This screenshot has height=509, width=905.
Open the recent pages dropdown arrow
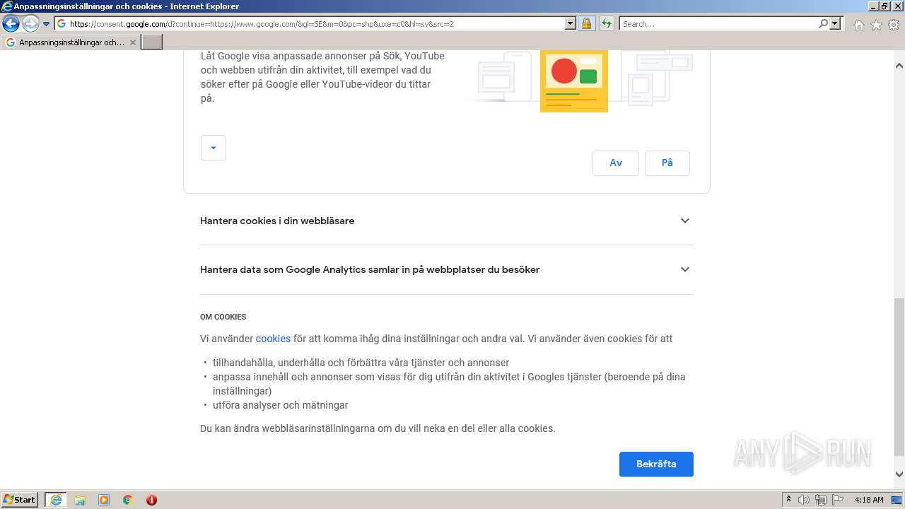[x=47, y=24]
